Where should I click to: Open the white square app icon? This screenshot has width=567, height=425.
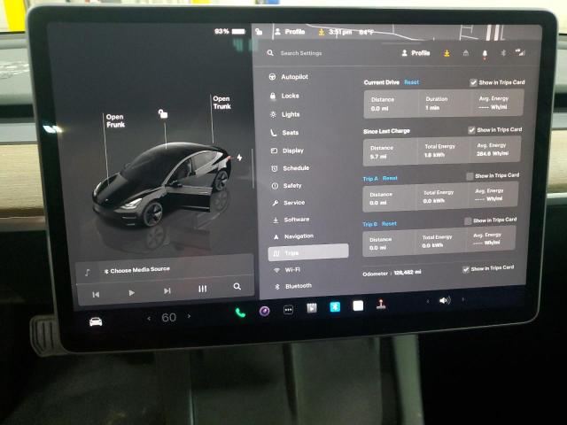(358, 305)
